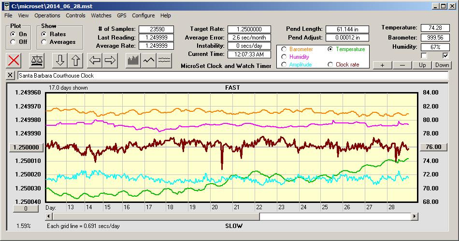This screenshot has height=241, width=459.
Task: Click the minus (–) button
Action: [402, 65]
